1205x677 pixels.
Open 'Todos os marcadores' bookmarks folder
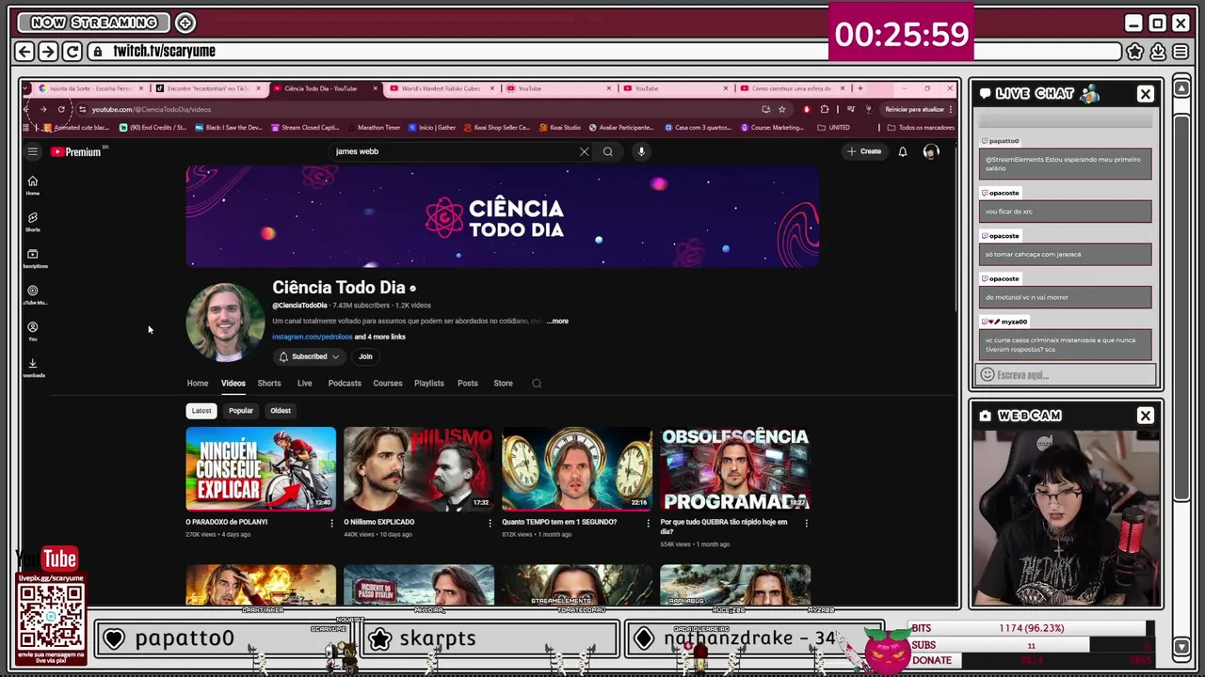(x=921, y=128)
